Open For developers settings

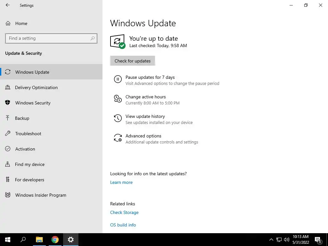51,180
